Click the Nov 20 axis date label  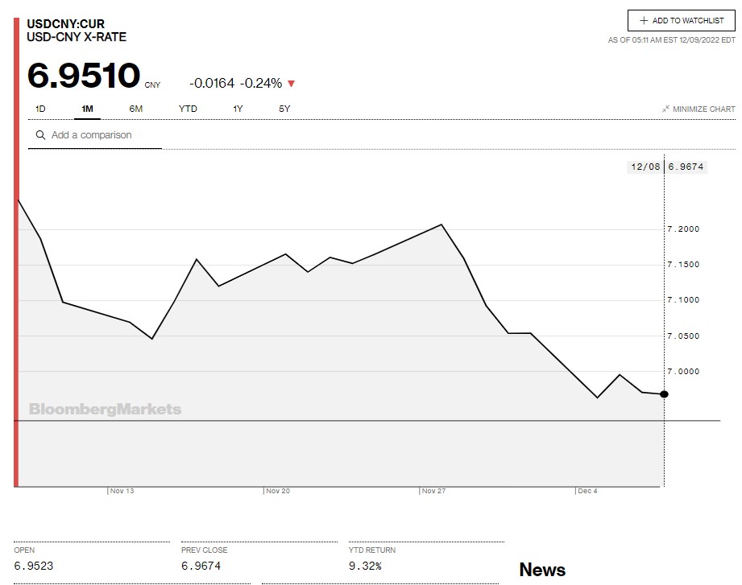tap(278, 491)
